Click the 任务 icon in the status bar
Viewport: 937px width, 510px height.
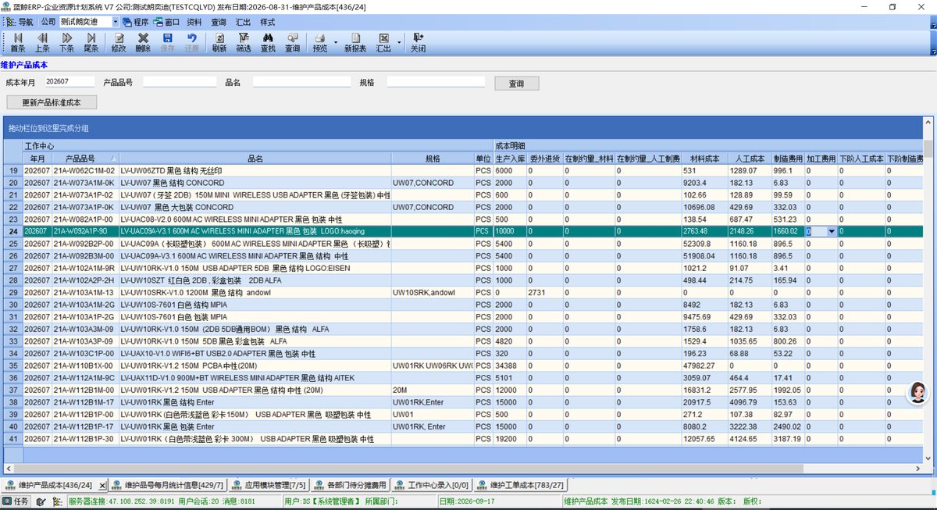(x=16, y=501)
